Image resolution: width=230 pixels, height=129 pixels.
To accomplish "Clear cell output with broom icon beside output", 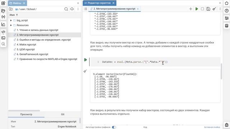I will [85, 71].
